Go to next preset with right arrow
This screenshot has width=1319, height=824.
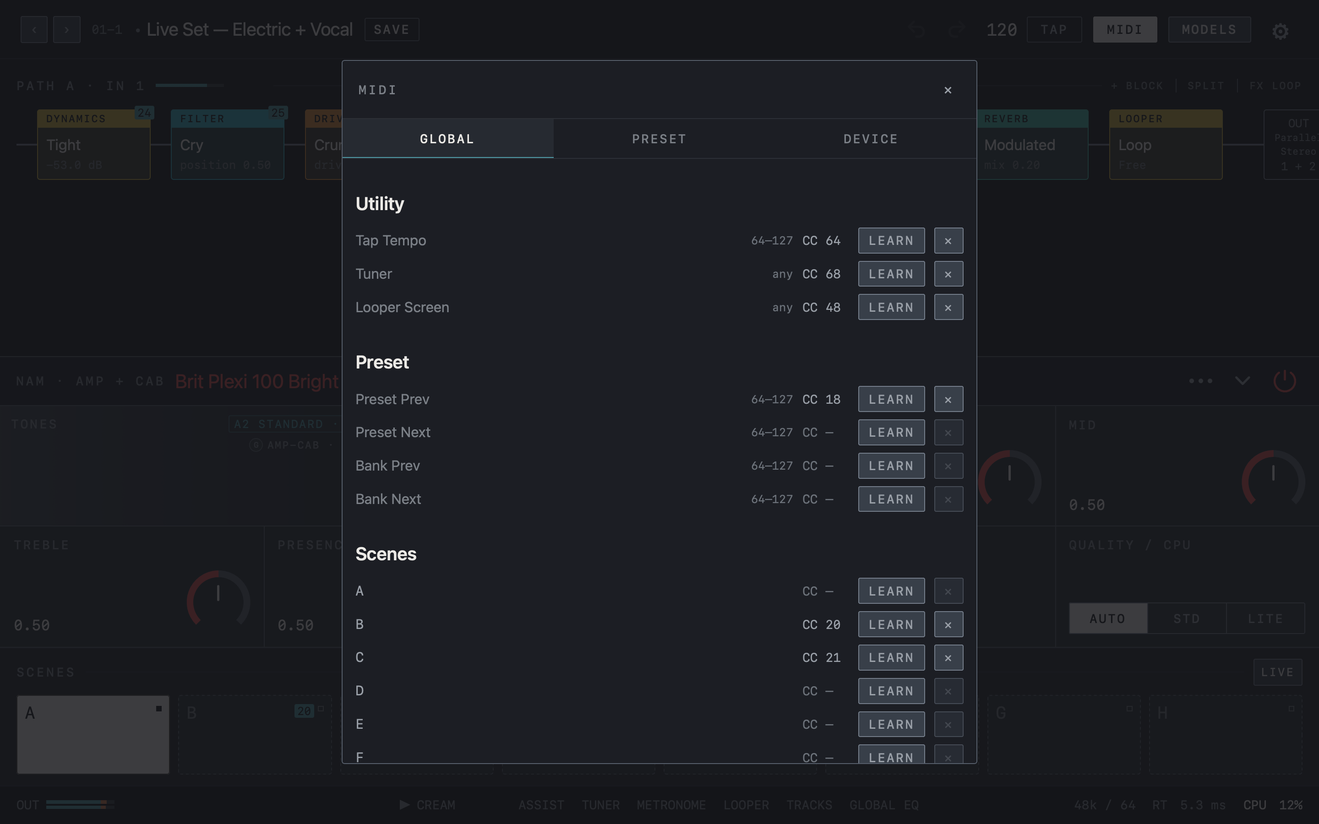tap(66, 29)
